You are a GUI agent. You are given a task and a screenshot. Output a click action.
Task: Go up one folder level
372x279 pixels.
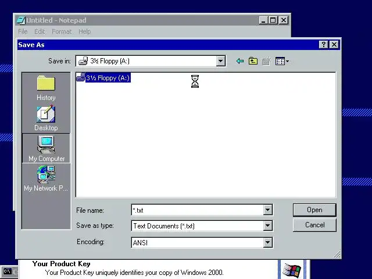[x=253, y=61]
